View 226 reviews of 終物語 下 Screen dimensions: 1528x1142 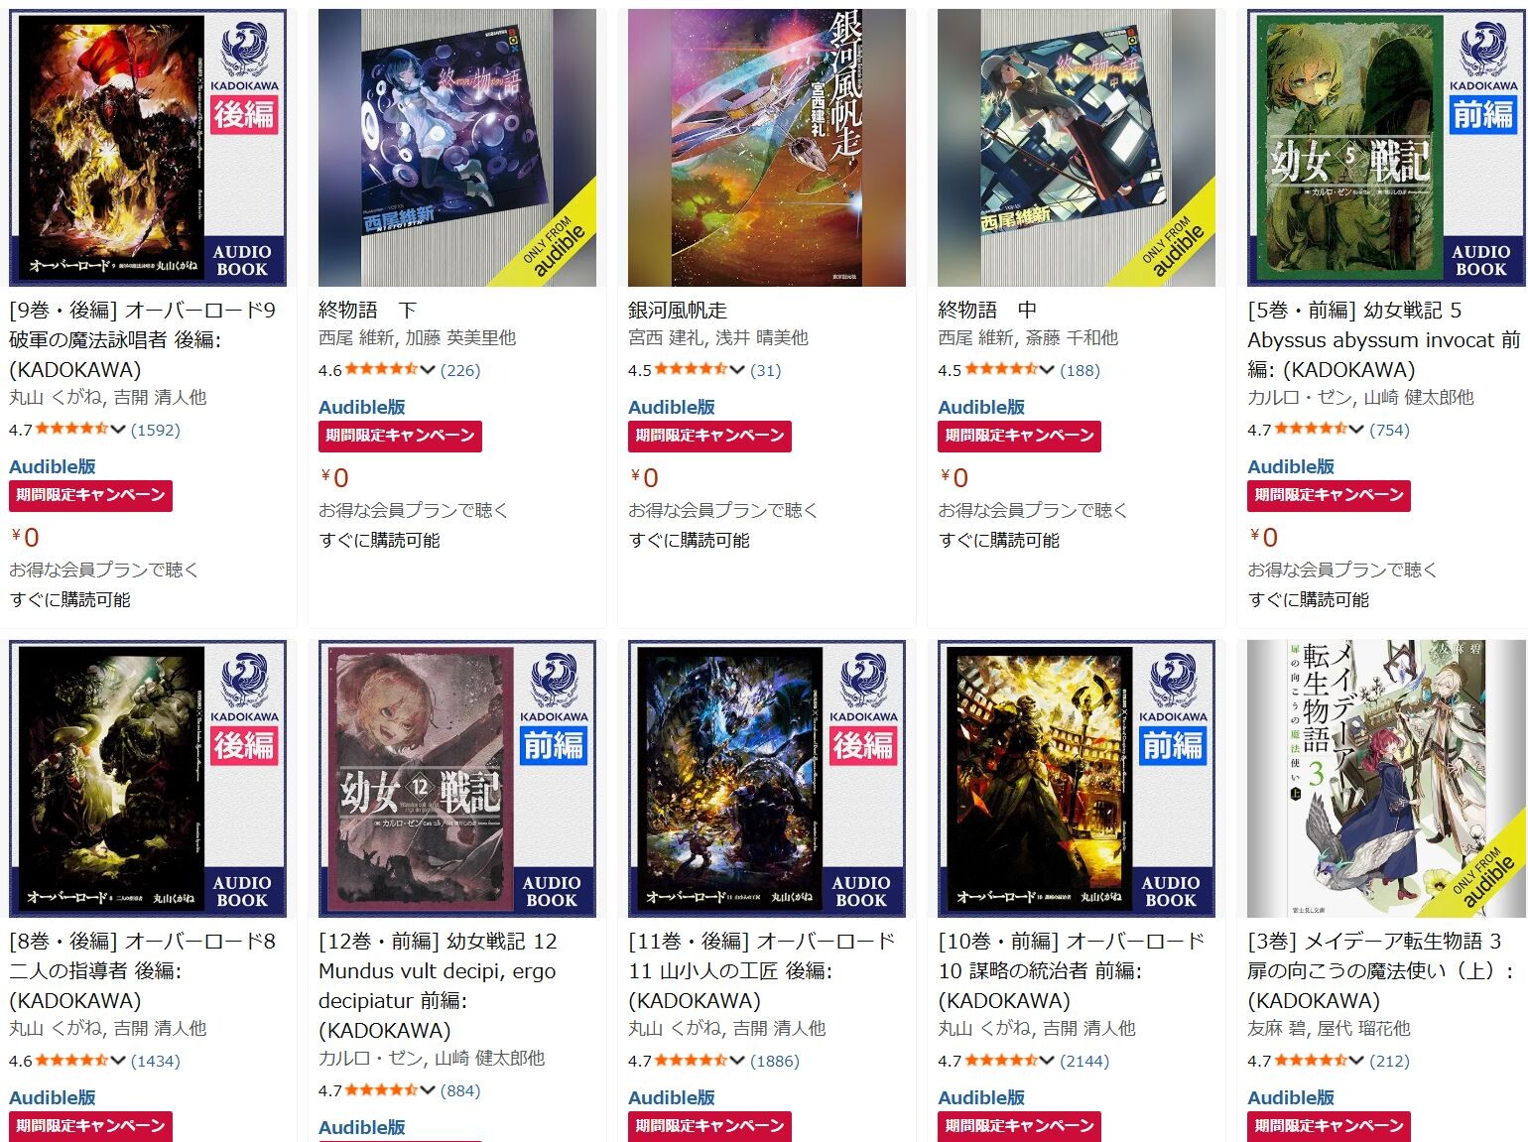(459, 370)
